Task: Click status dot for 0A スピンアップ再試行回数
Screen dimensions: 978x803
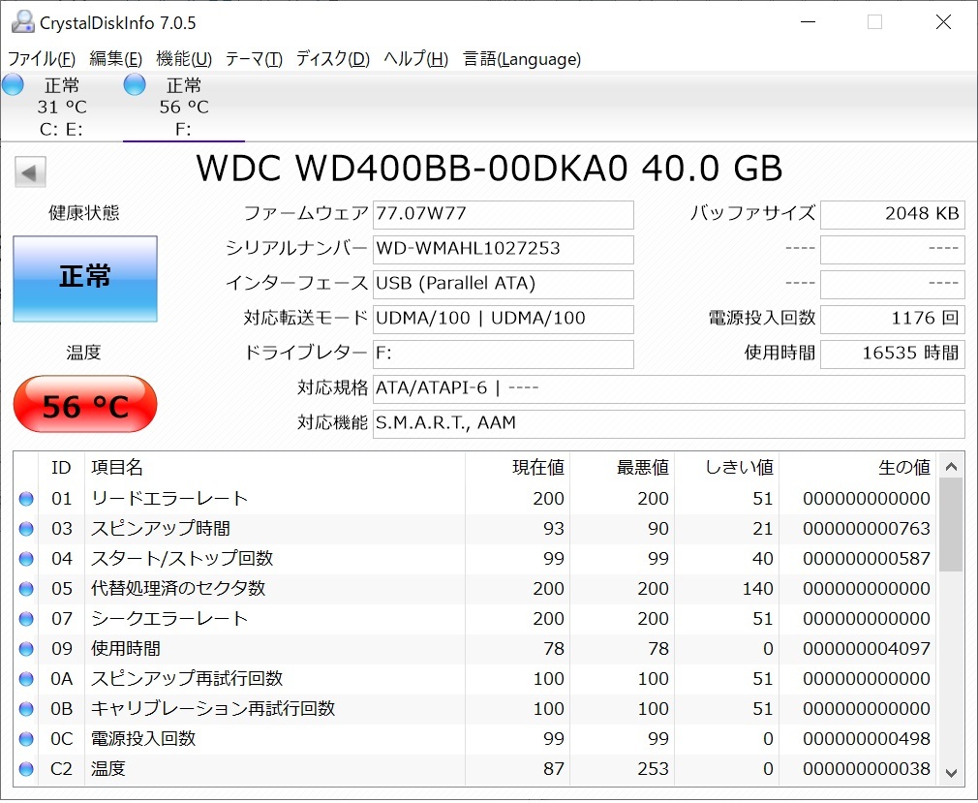Action: click(26, 679)
